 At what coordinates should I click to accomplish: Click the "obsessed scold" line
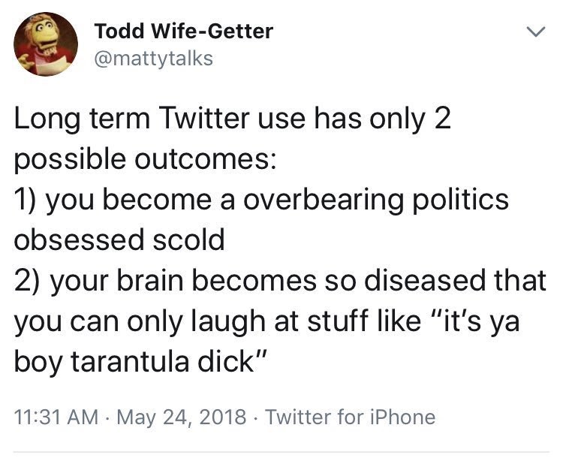(x=119, y=240)
